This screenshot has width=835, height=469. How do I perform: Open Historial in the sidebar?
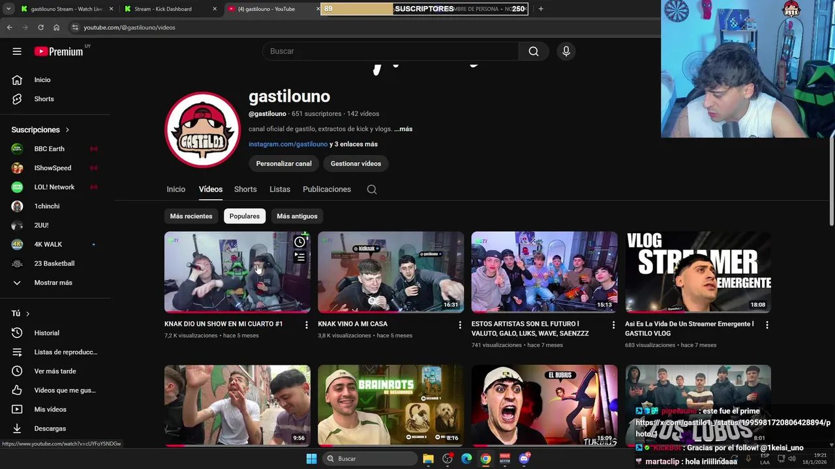point(46,333)
